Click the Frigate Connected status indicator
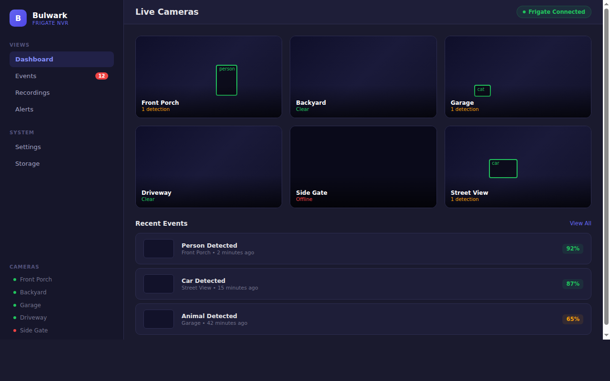This screenshot has height=381, width=610. pyautogui.click(x=554, y=12)
